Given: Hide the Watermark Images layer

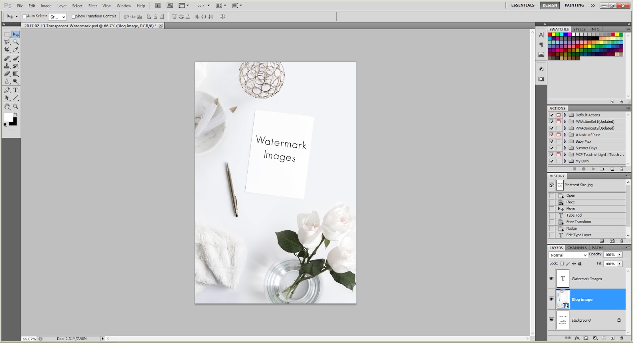Looking at the screenshot, I should (x=551, y=278).
